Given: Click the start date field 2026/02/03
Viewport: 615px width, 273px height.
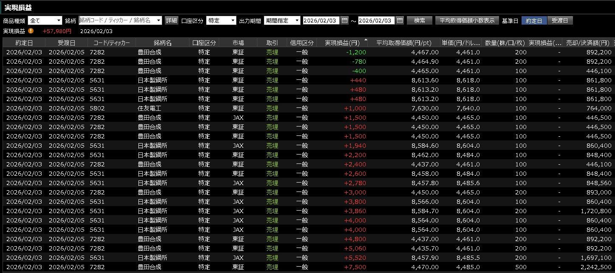Looking at the screenshot, I should 321,20.
